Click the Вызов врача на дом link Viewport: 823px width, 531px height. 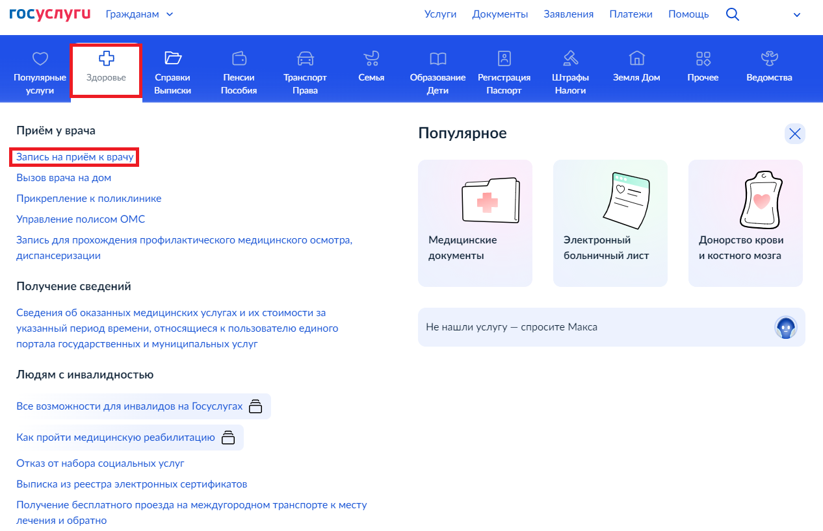click(x=64, y=178)
